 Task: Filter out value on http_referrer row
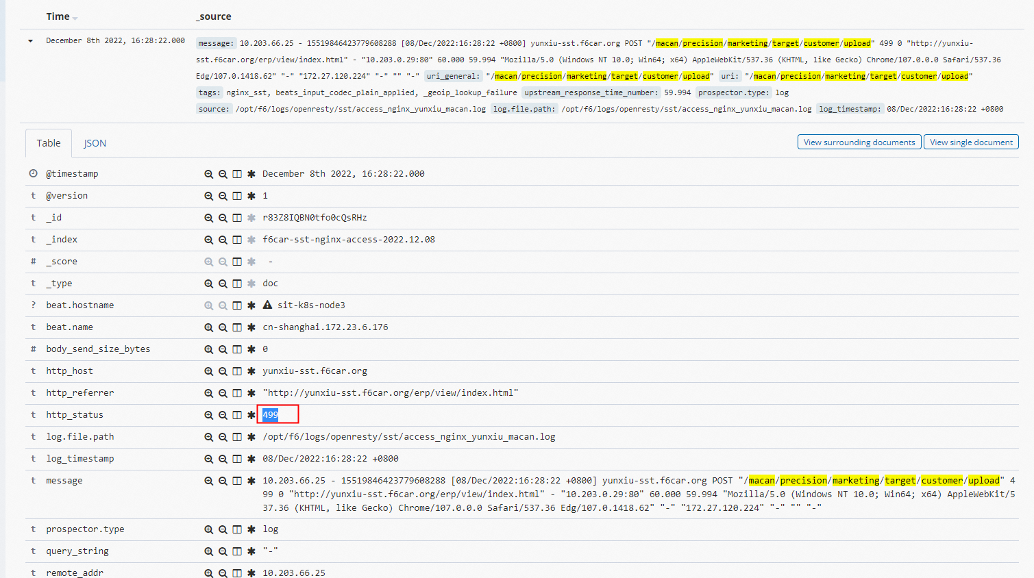(223, 393)
